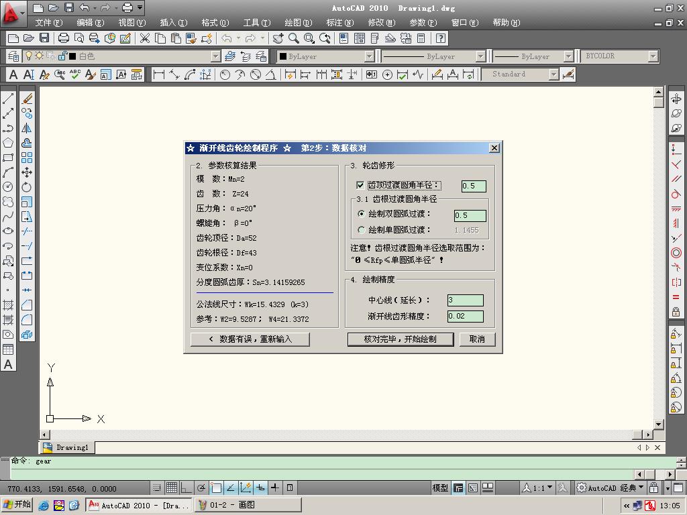The width and height of the screenshot is (687, 515).
Task: Click 核对完毕,开始绘制 button
Action: click(x=401, y=339)
